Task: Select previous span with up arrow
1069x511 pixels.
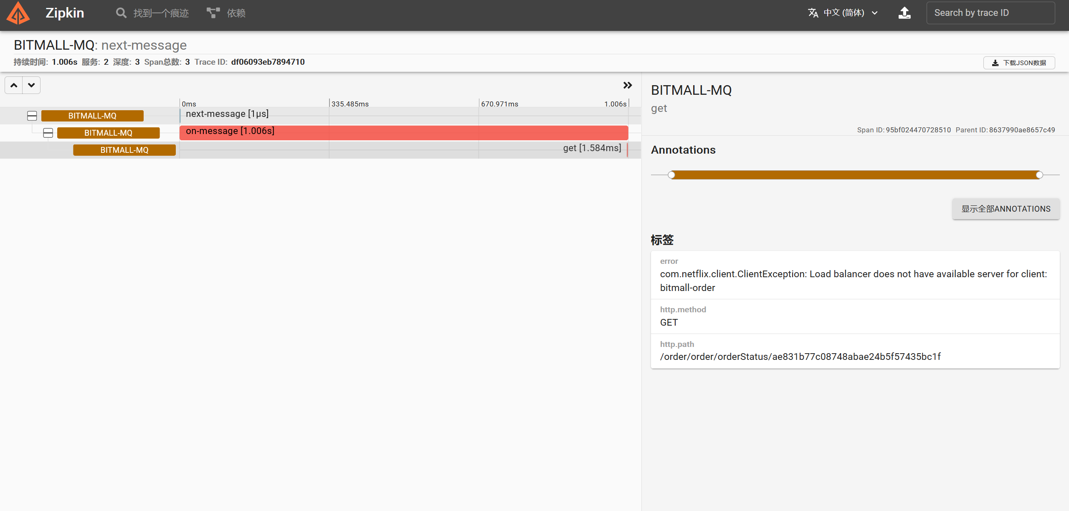Action: point(14,85)
